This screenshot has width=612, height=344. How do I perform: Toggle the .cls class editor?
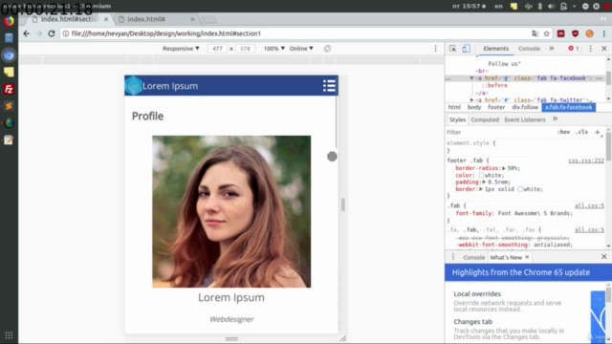pyautogui.click(x=581, y=132)
